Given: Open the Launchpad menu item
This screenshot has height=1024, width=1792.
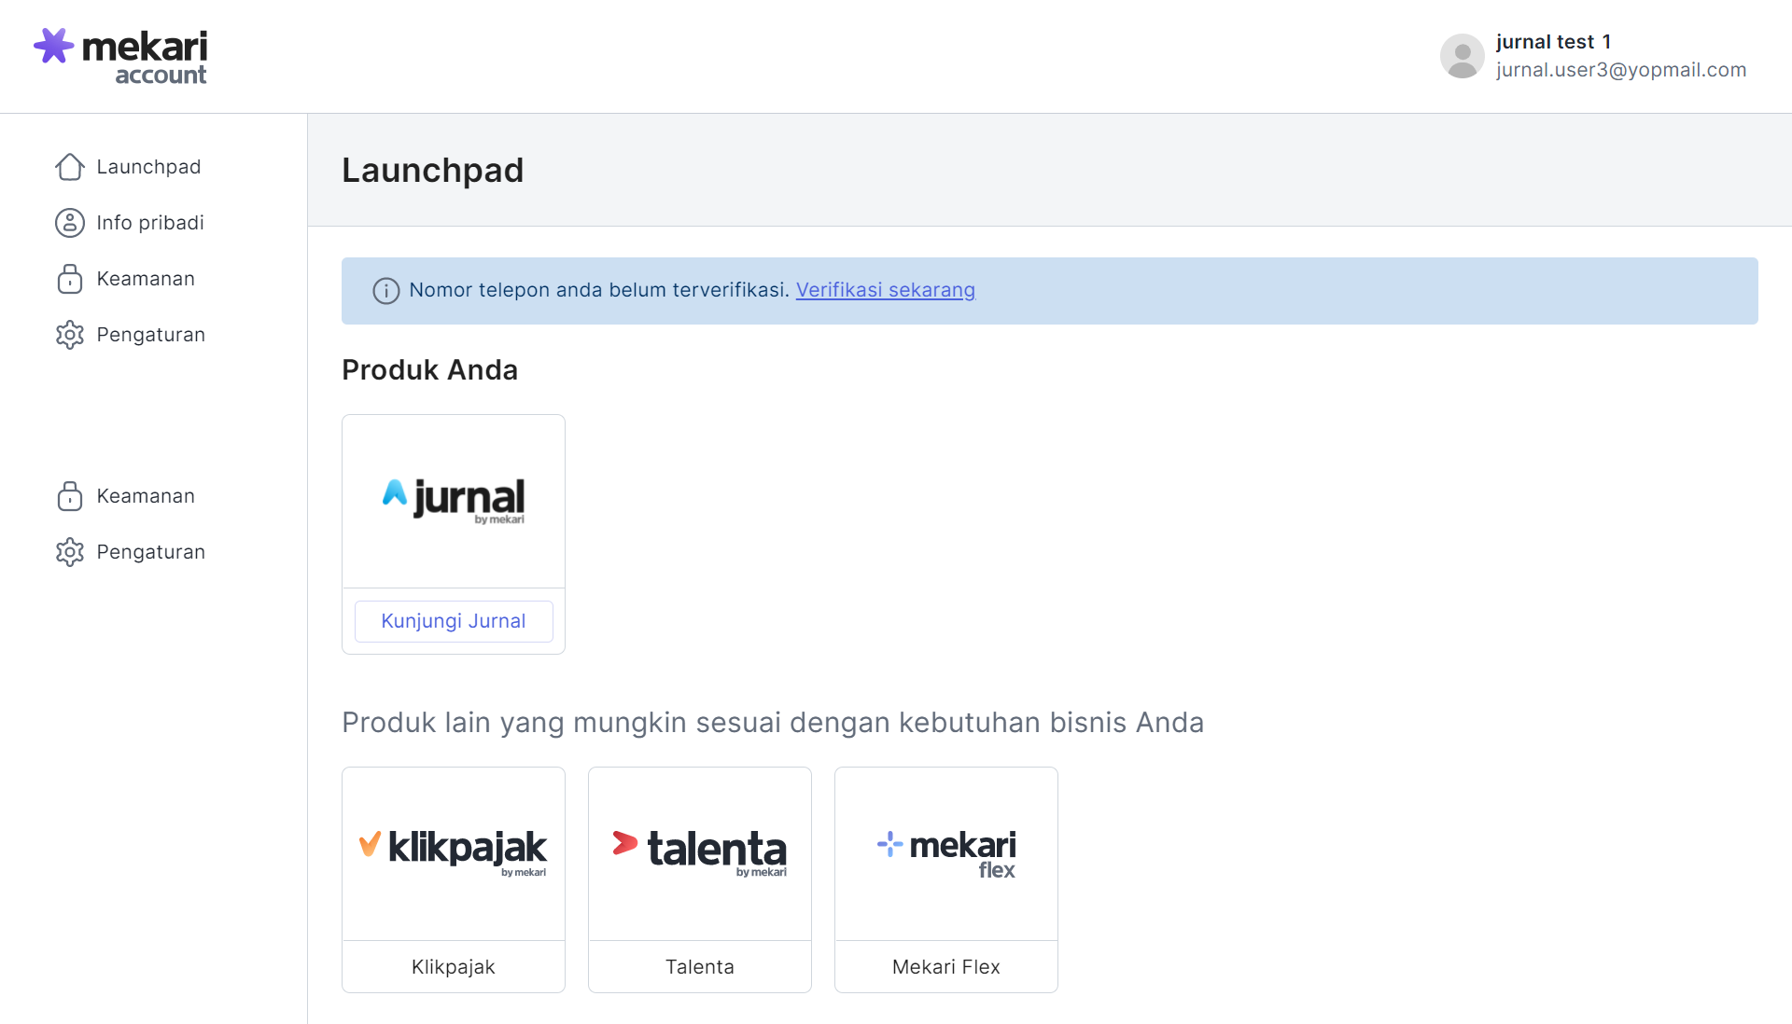Looking at the screenshot, I should tap(148, 167).
